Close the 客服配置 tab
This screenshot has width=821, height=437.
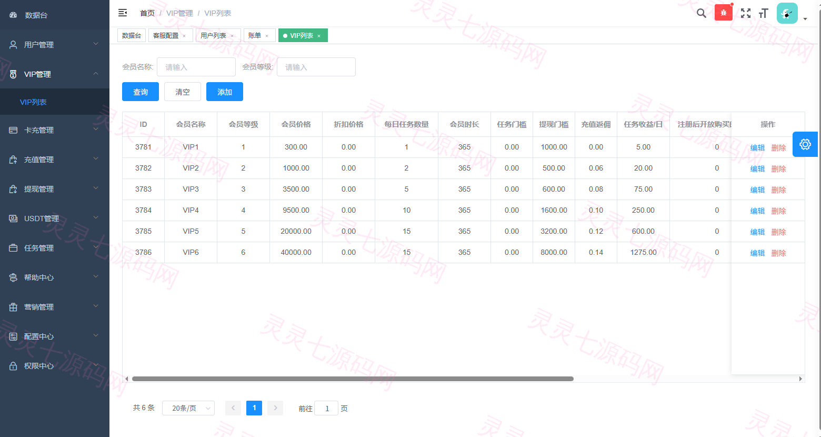tap(184, 36)
